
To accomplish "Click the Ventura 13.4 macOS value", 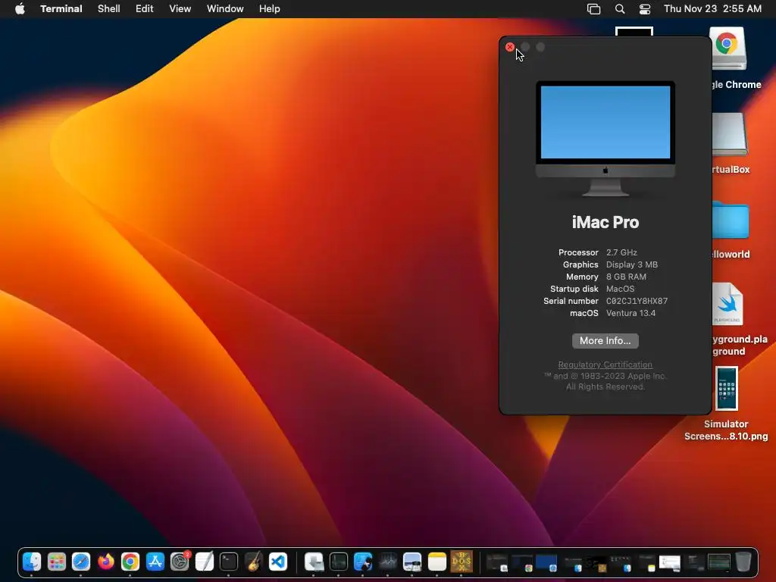I will pos(631,313).
